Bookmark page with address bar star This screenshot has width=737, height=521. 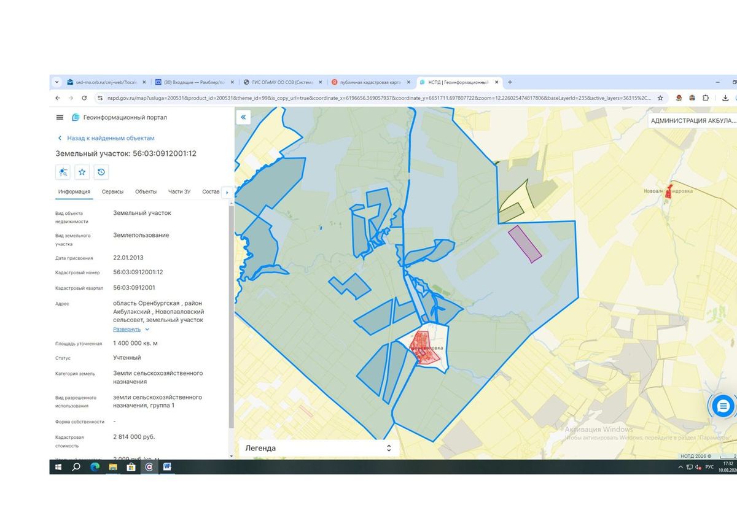(660, 98)
